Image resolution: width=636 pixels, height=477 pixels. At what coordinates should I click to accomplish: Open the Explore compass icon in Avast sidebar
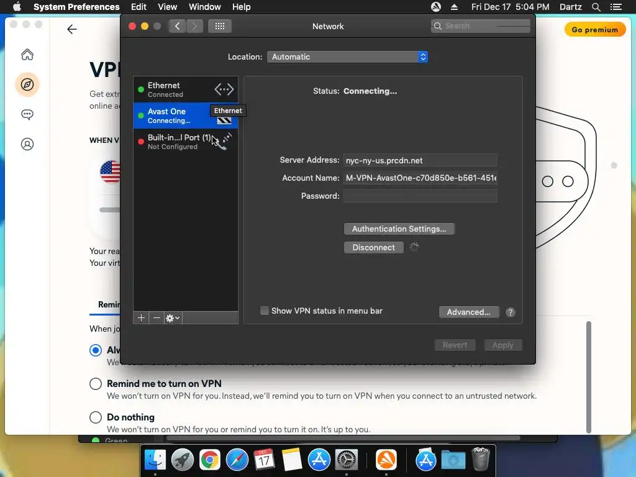coord(27,84)
